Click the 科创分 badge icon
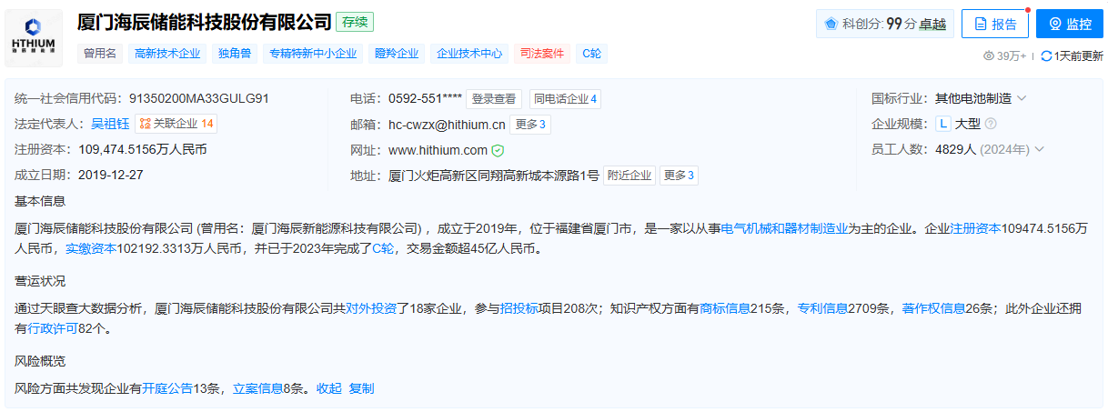This screenshot has height=412, width=1108. (831, 25)
